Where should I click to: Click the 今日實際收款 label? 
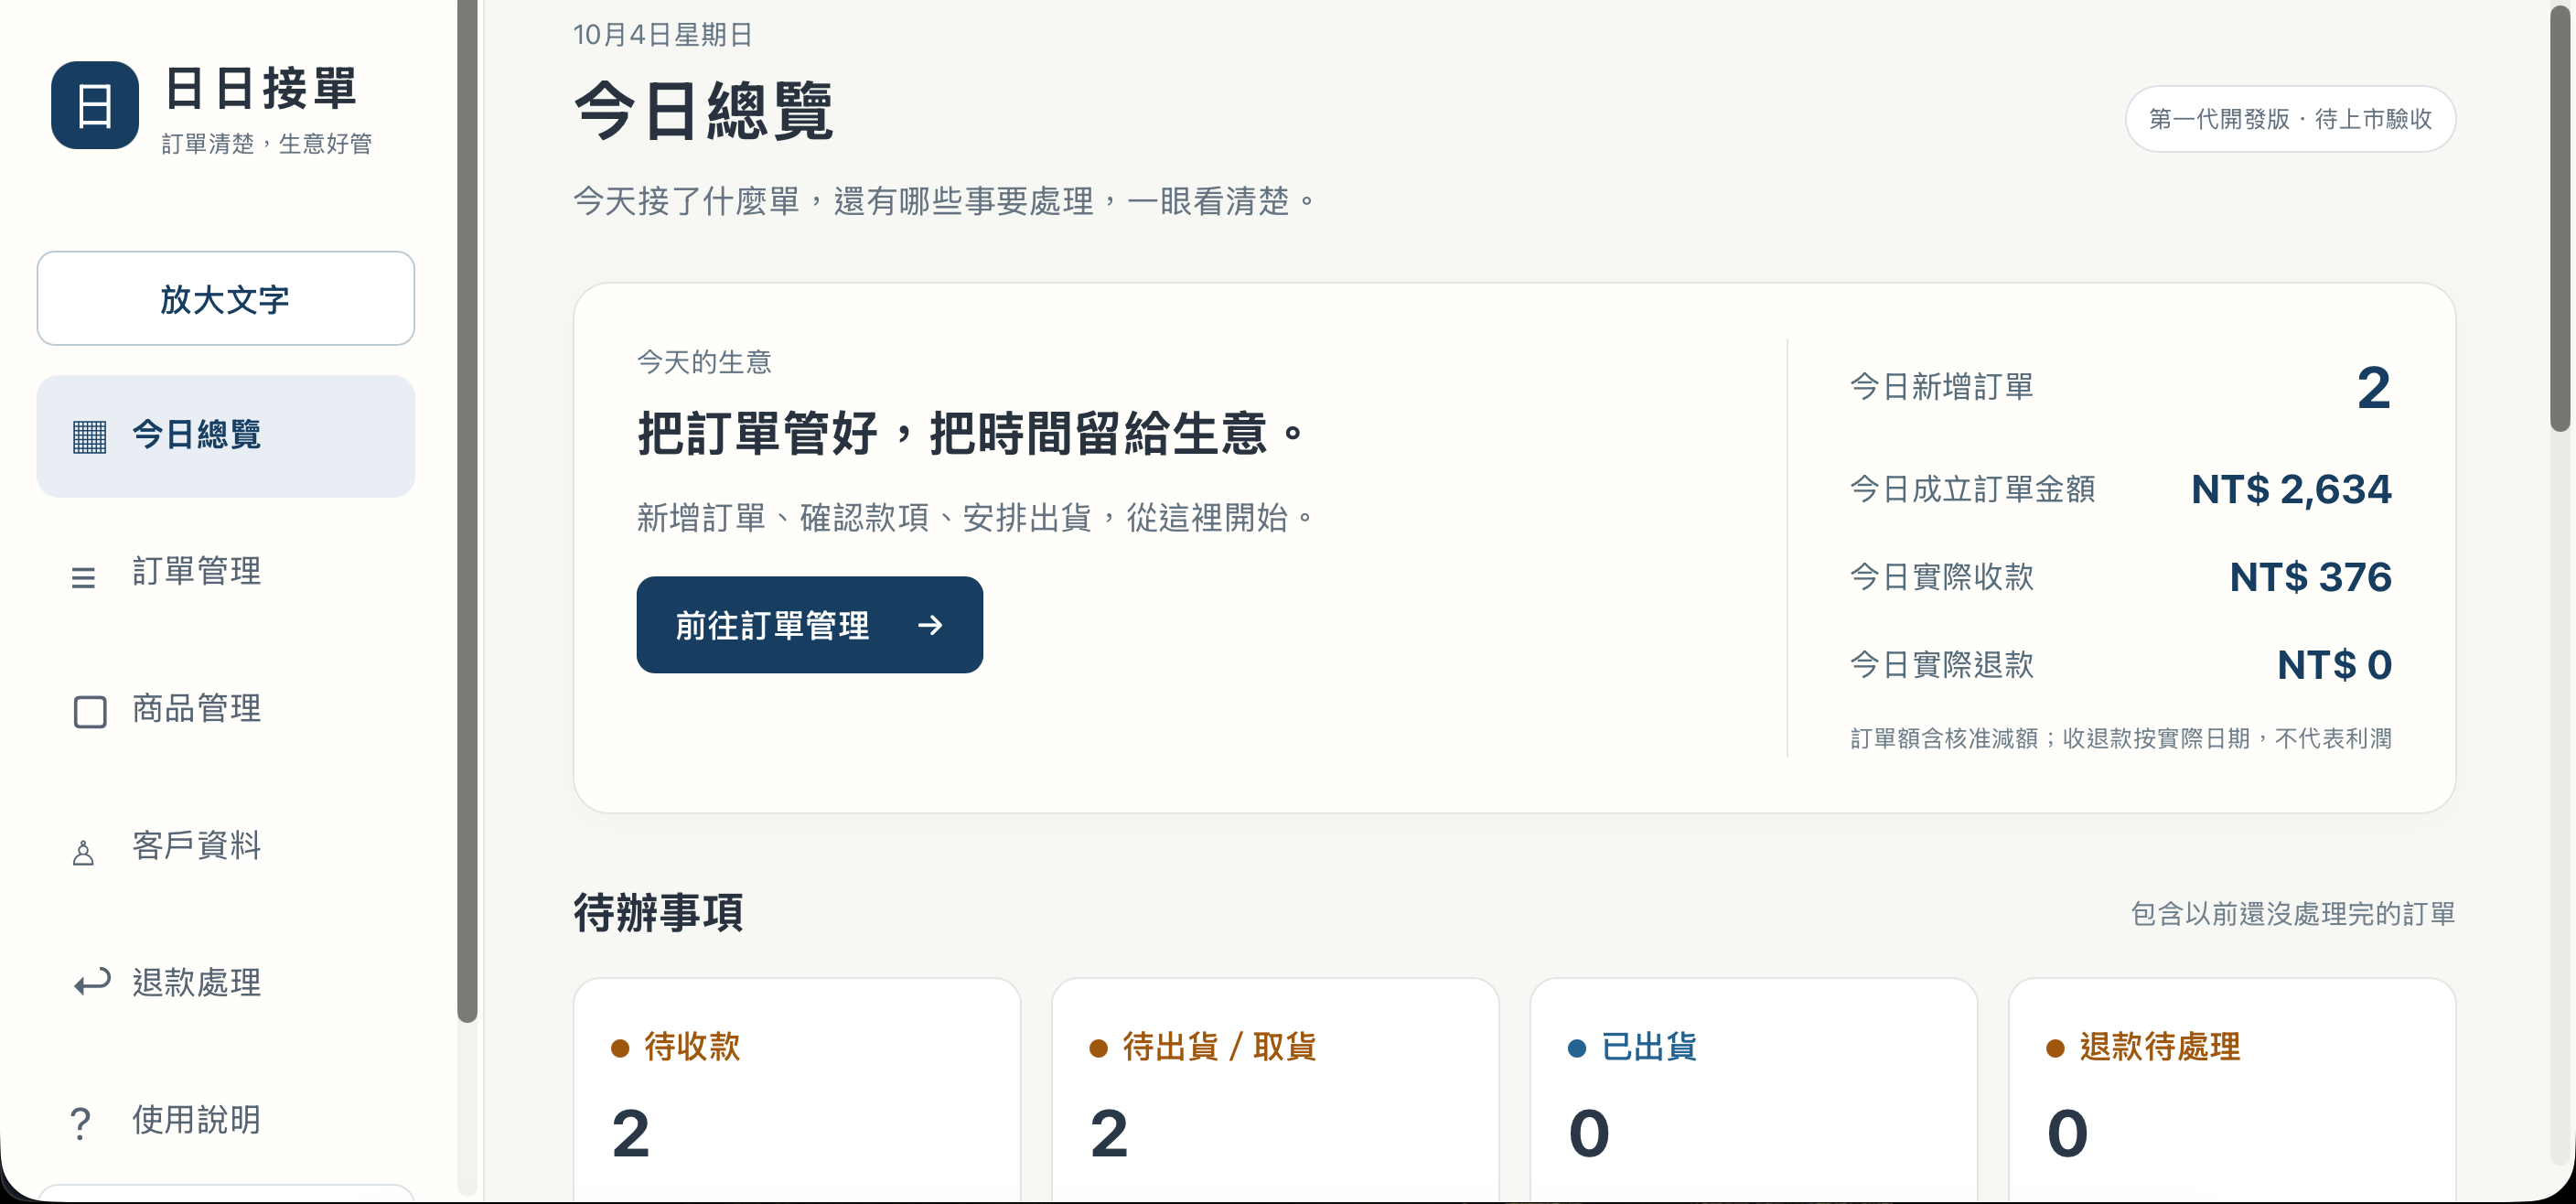coord(1941,577)
